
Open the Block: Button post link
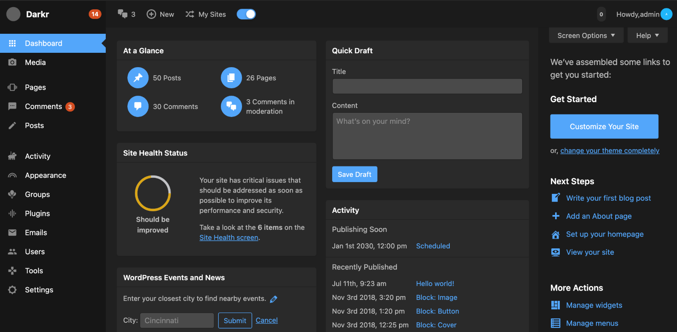pyautogui.click(x=438, y=311)
